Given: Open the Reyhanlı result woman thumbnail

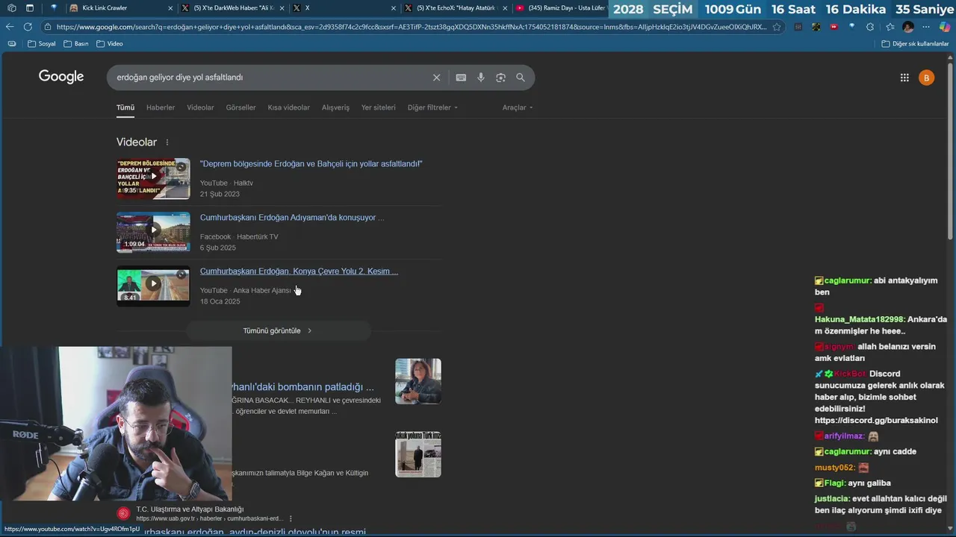Looking at the screenshot, I should pyautogui.click(x=418, y=381).
